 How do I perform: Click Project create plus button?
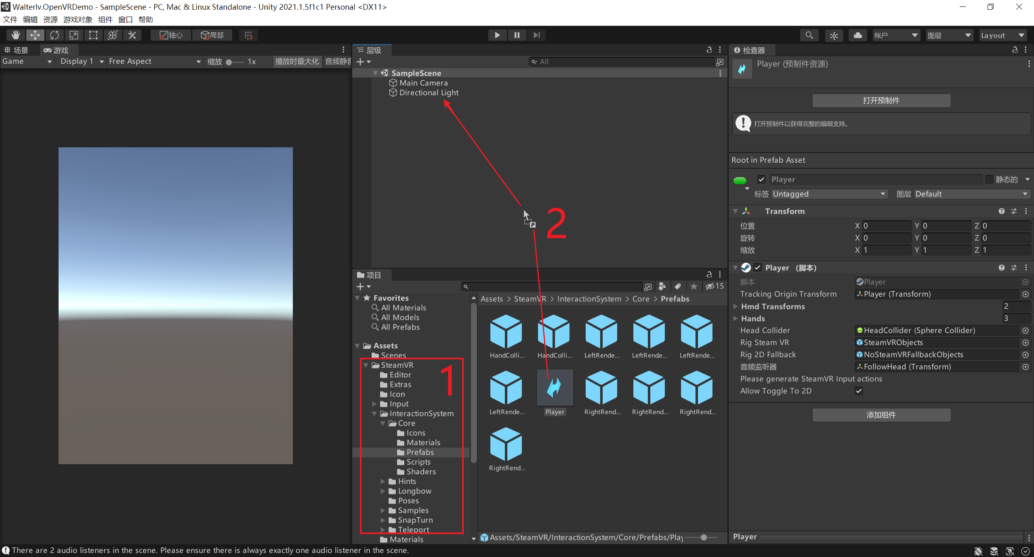(x=364, y=286)
